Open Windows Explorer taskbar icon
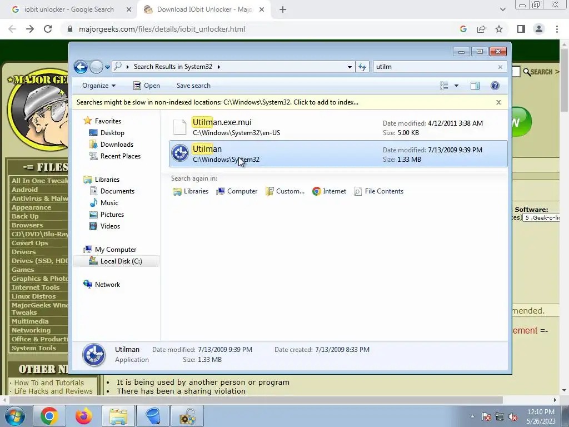 coord(118,416)
